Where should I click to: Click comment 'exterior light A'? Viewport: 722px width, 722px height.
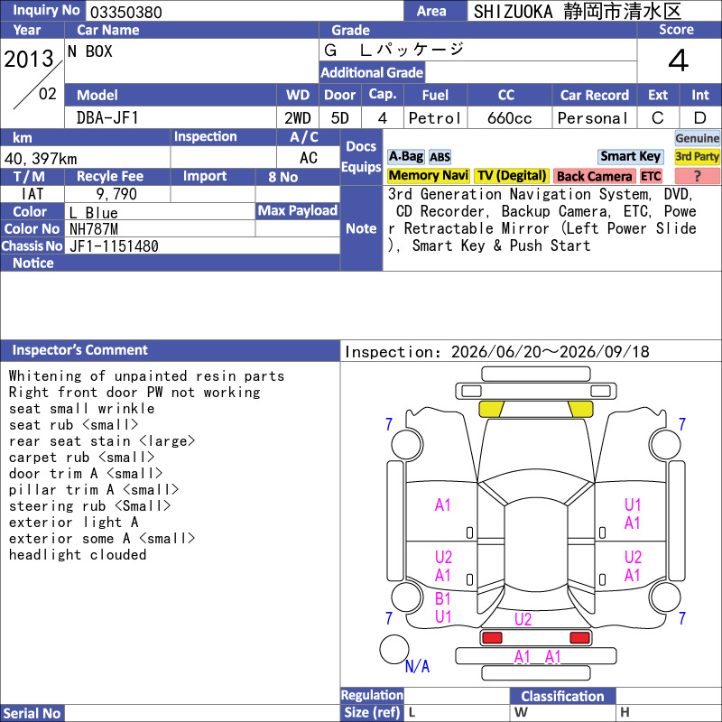click(x=73, y=523)
